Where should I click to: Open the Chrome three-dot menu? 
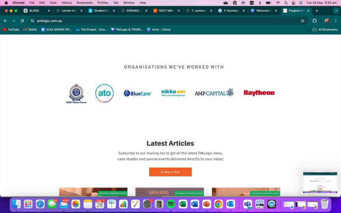336,21
